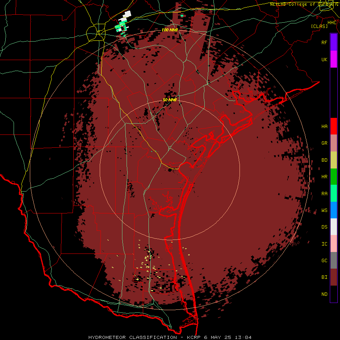This screenshot has width=340, height=340.
Task: Click the BI legend label
Action: 324,277
